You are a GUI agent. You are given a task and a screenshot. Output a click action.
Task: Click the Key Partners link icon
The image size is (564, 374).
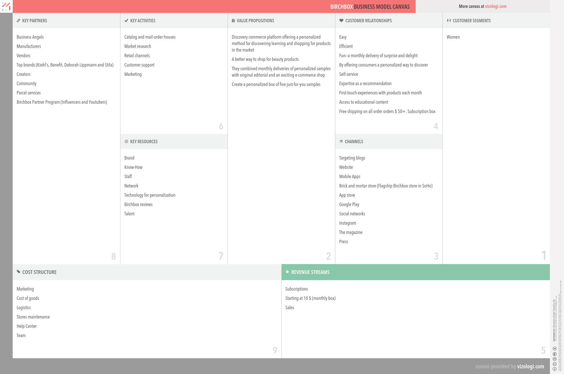click(x=18, y=21)
